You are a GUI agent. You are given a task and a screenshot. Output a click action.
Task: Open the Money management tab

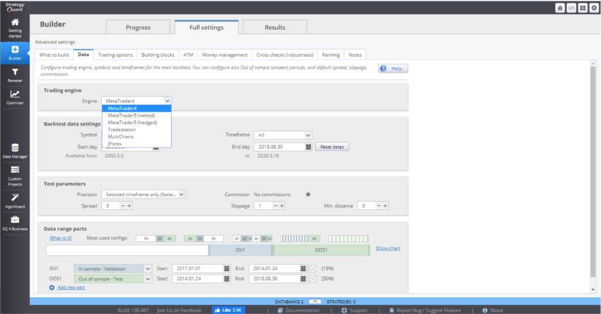pos(225,55)
